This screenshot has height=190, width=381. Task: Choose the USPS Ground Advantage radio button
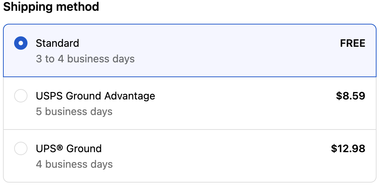point(20,96)
